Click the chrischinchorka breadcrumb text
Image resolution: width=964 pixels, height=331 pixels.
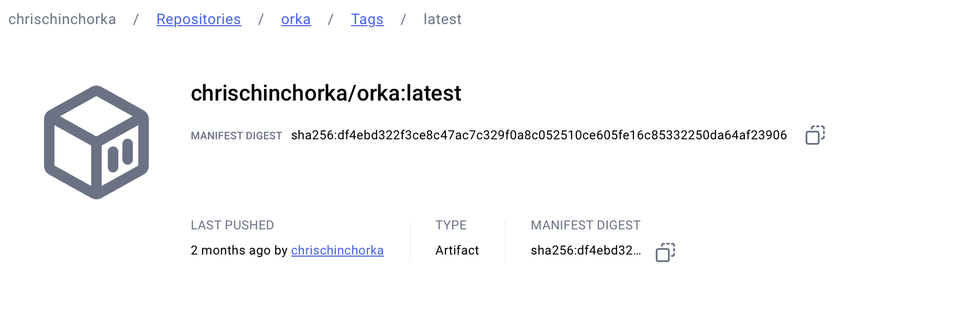click(x=61, y=19)
